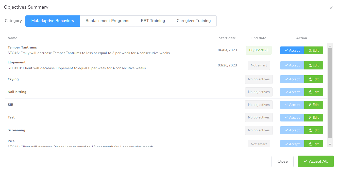Select Maladaptive Behaviors category tab
This screenshot has height=172, width=339.
point(53,21)
